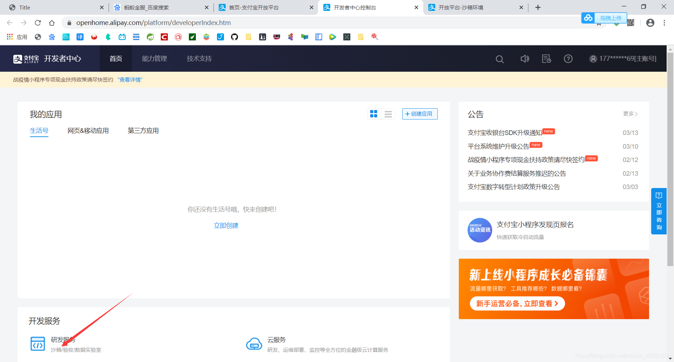674x362 pixels.
Task: Click the 拖拽上传 cloud upload widget
Action: [x=604, y=18]
